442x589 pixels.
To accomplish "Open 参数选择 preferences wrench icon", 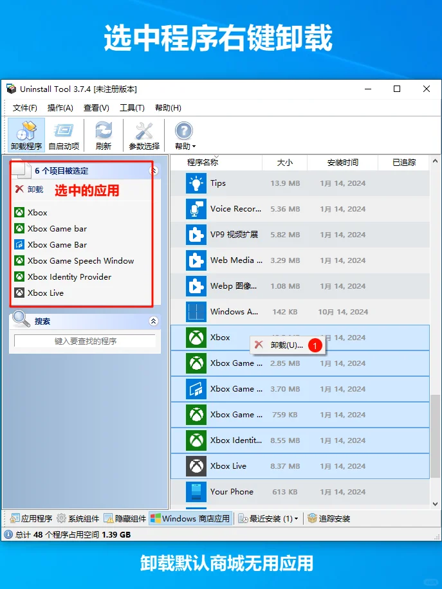I will tap(144, 134).
